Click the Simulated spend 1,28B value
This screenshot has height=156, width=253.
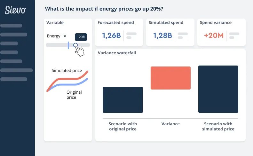click(162, 35)
